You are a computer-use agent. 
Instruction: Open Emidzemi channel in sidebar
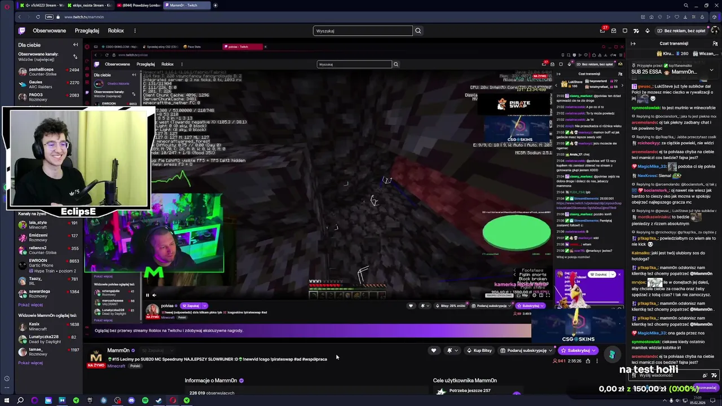pos(49,237)
